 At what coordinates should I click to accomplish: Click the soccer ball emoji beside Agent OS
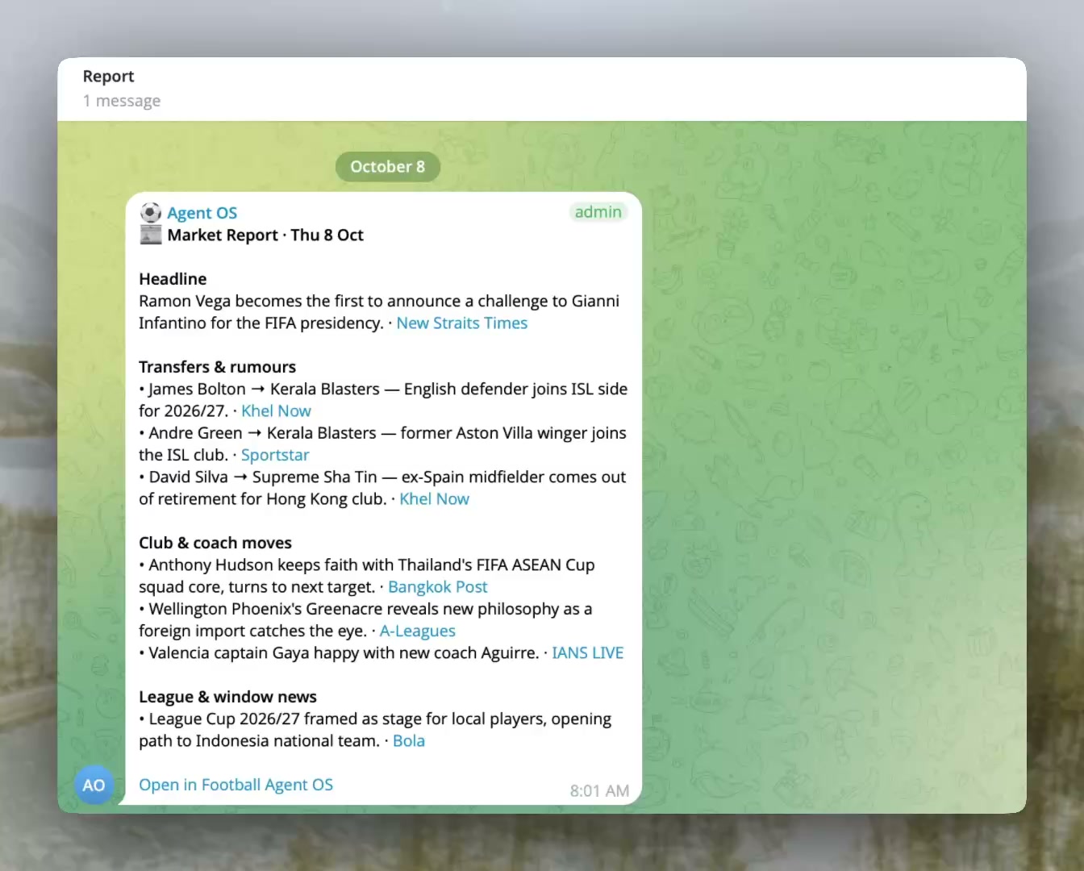point(151,213)
